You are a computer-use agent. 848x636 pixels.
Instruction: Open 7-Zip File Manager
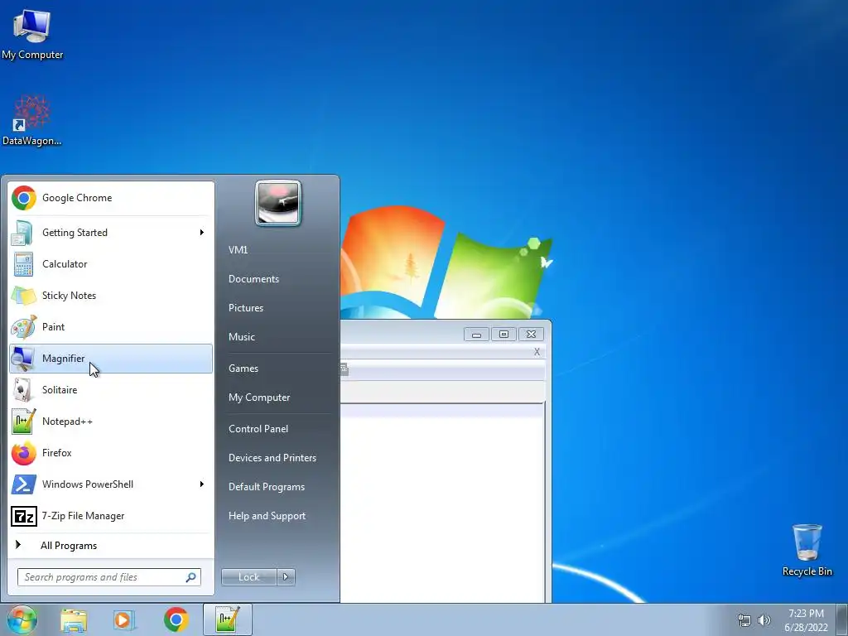tap(111, 516)
